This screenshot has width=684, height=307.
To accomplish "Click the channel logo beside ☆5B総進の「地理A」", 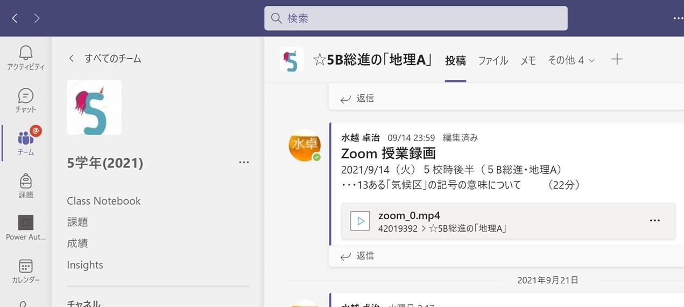I will coord(292,60).
